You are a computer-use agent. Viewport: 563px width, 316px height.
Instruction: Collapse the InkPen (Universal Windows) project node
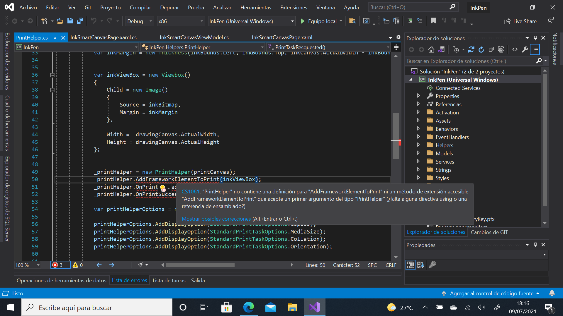pos(411,80)
